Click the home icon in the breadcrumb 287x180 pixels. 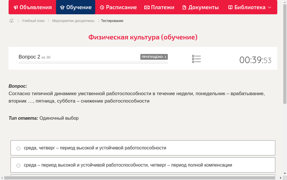(11, 21)
